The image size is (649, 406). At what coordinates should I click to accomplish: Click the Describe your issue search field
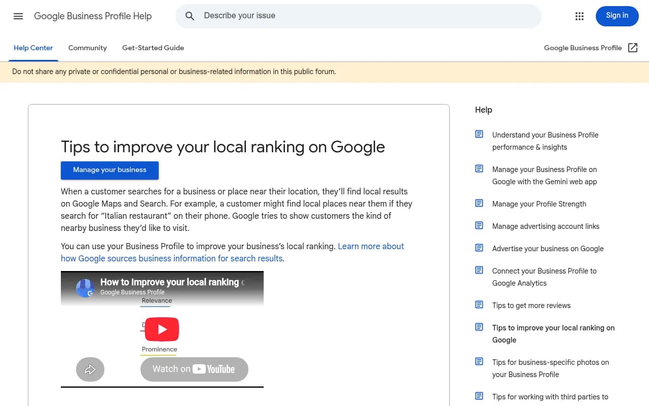(x=358, y=16)
